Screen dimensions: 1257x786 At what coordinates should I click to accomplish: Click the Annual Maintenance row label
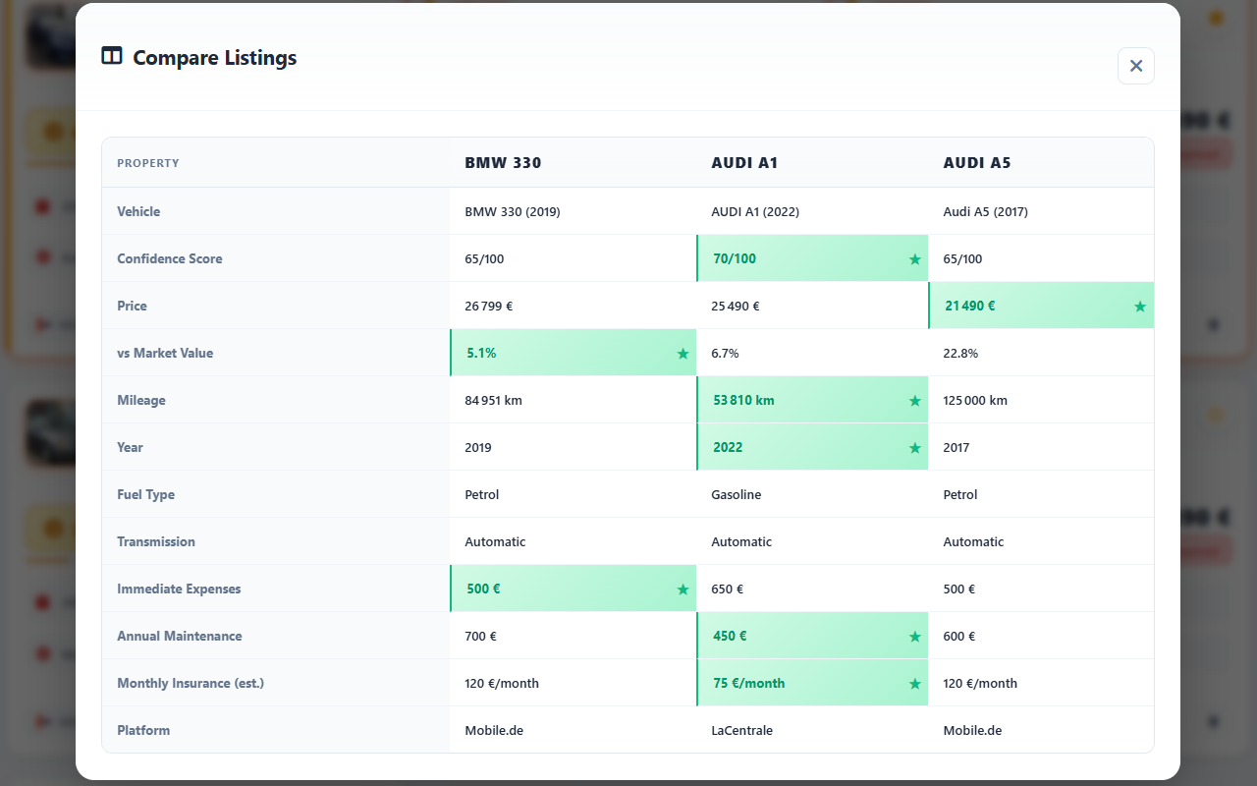(180, 636)
